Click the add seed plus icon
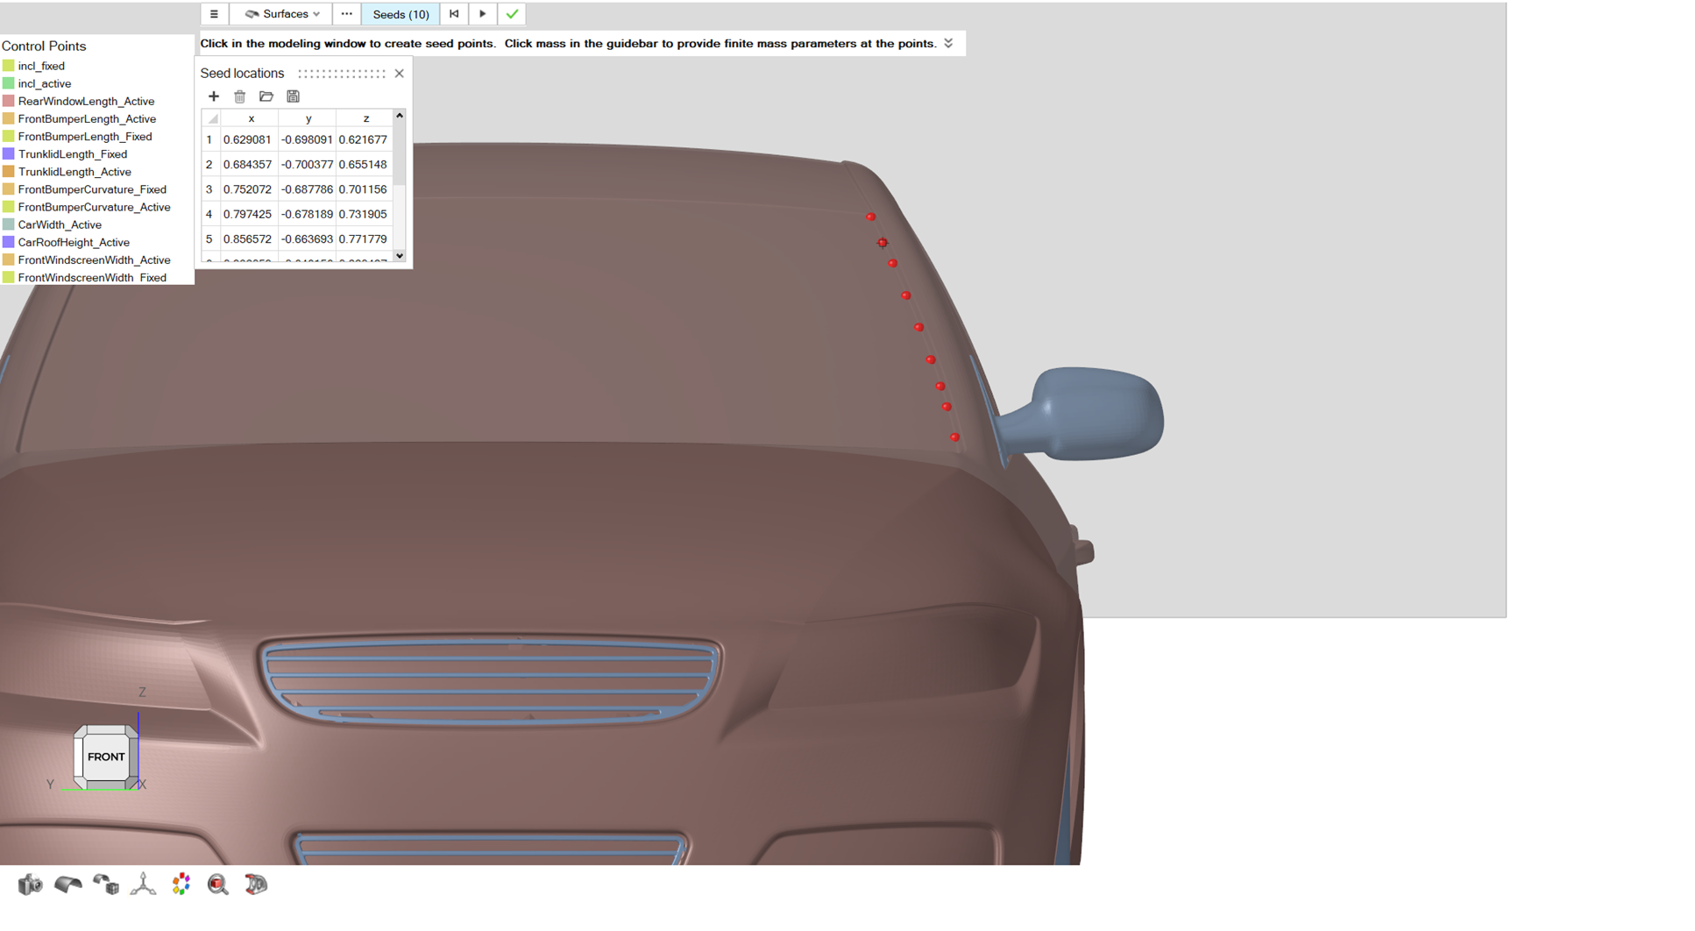Image resolution: width=1695 pixels, height=931 pixels. 214,96
